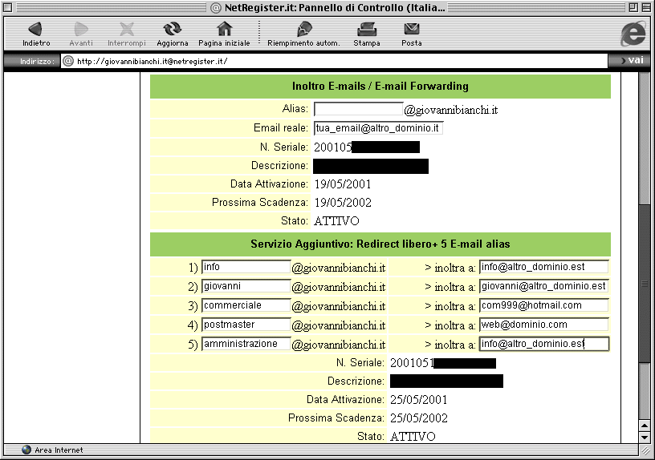Screen dimensions: 655x460
Task: Click the first ATTIVO status text
Action: point(336,221)
